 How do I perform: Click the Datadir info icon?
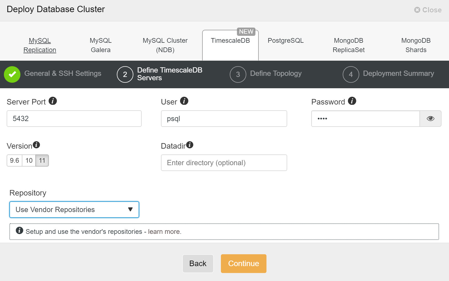tap(190, 144)
